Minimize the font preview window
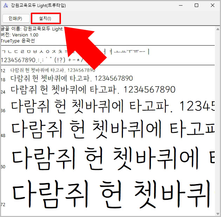221x217 pixels. 181,6
